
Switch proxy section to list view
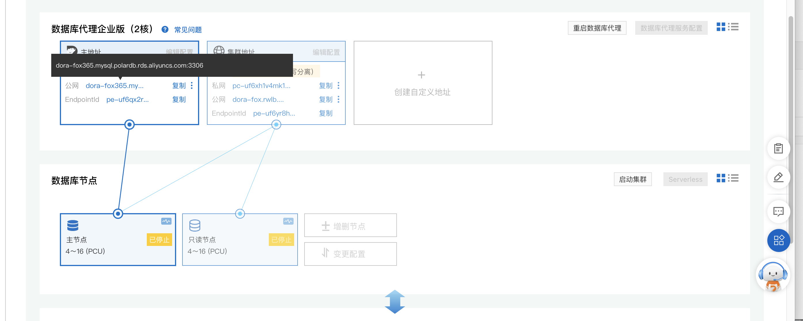tap(733, 27)
